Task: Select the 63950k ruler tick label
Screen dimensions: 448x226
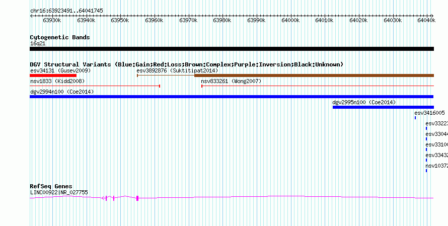Action: [120, 20]
